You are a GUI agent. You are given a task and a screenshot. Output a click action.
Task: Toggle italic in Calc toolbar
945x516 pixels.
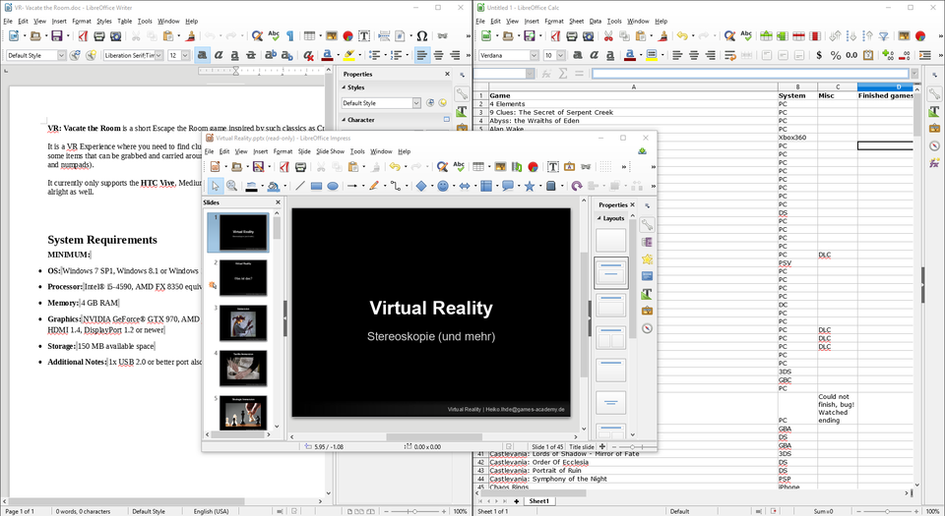coord(594,56)
